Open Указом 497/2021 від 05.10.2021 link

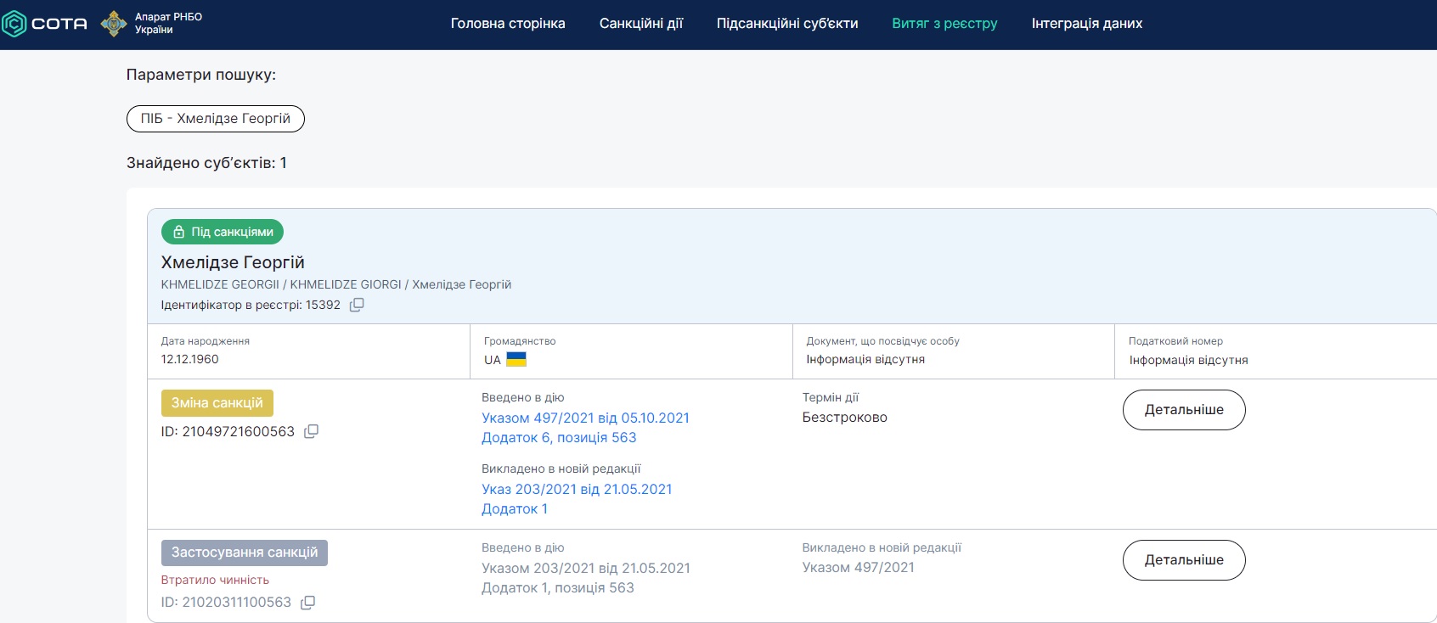click(x=585, y=418)
